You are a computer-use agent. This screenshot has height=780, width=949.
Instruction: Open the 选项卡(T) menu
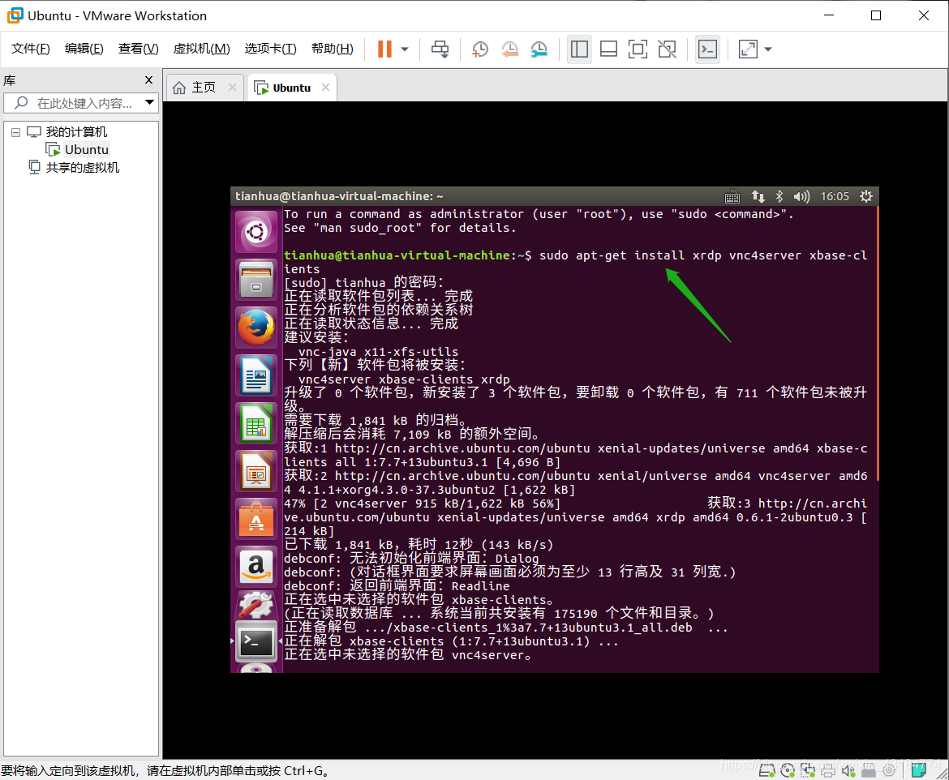click(x=271, y=49)
